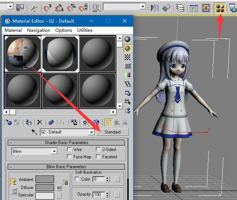Toggle checkered Background in sample slot
Viewport: 237px width, 200px height.
click(128, 57)
